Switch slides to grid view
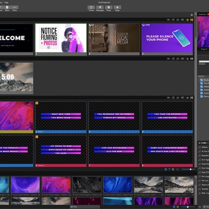The width and height of the screenshot is (209, 209). [x=166, y=169]
